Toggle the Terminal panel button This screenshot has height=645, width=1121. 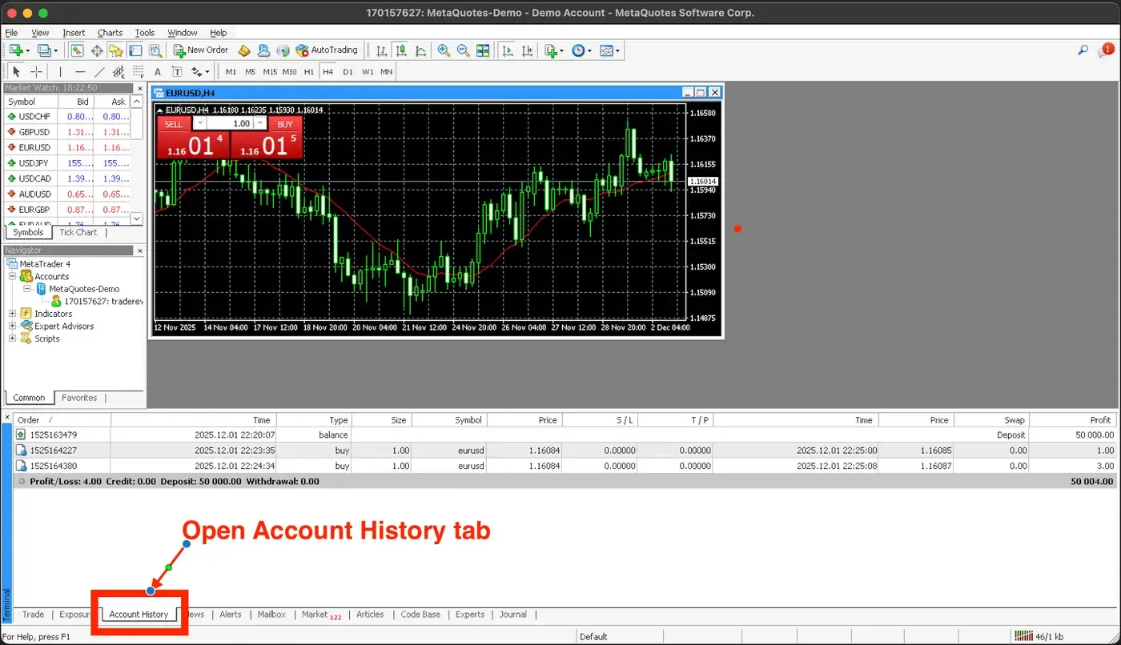click(135, 50)
